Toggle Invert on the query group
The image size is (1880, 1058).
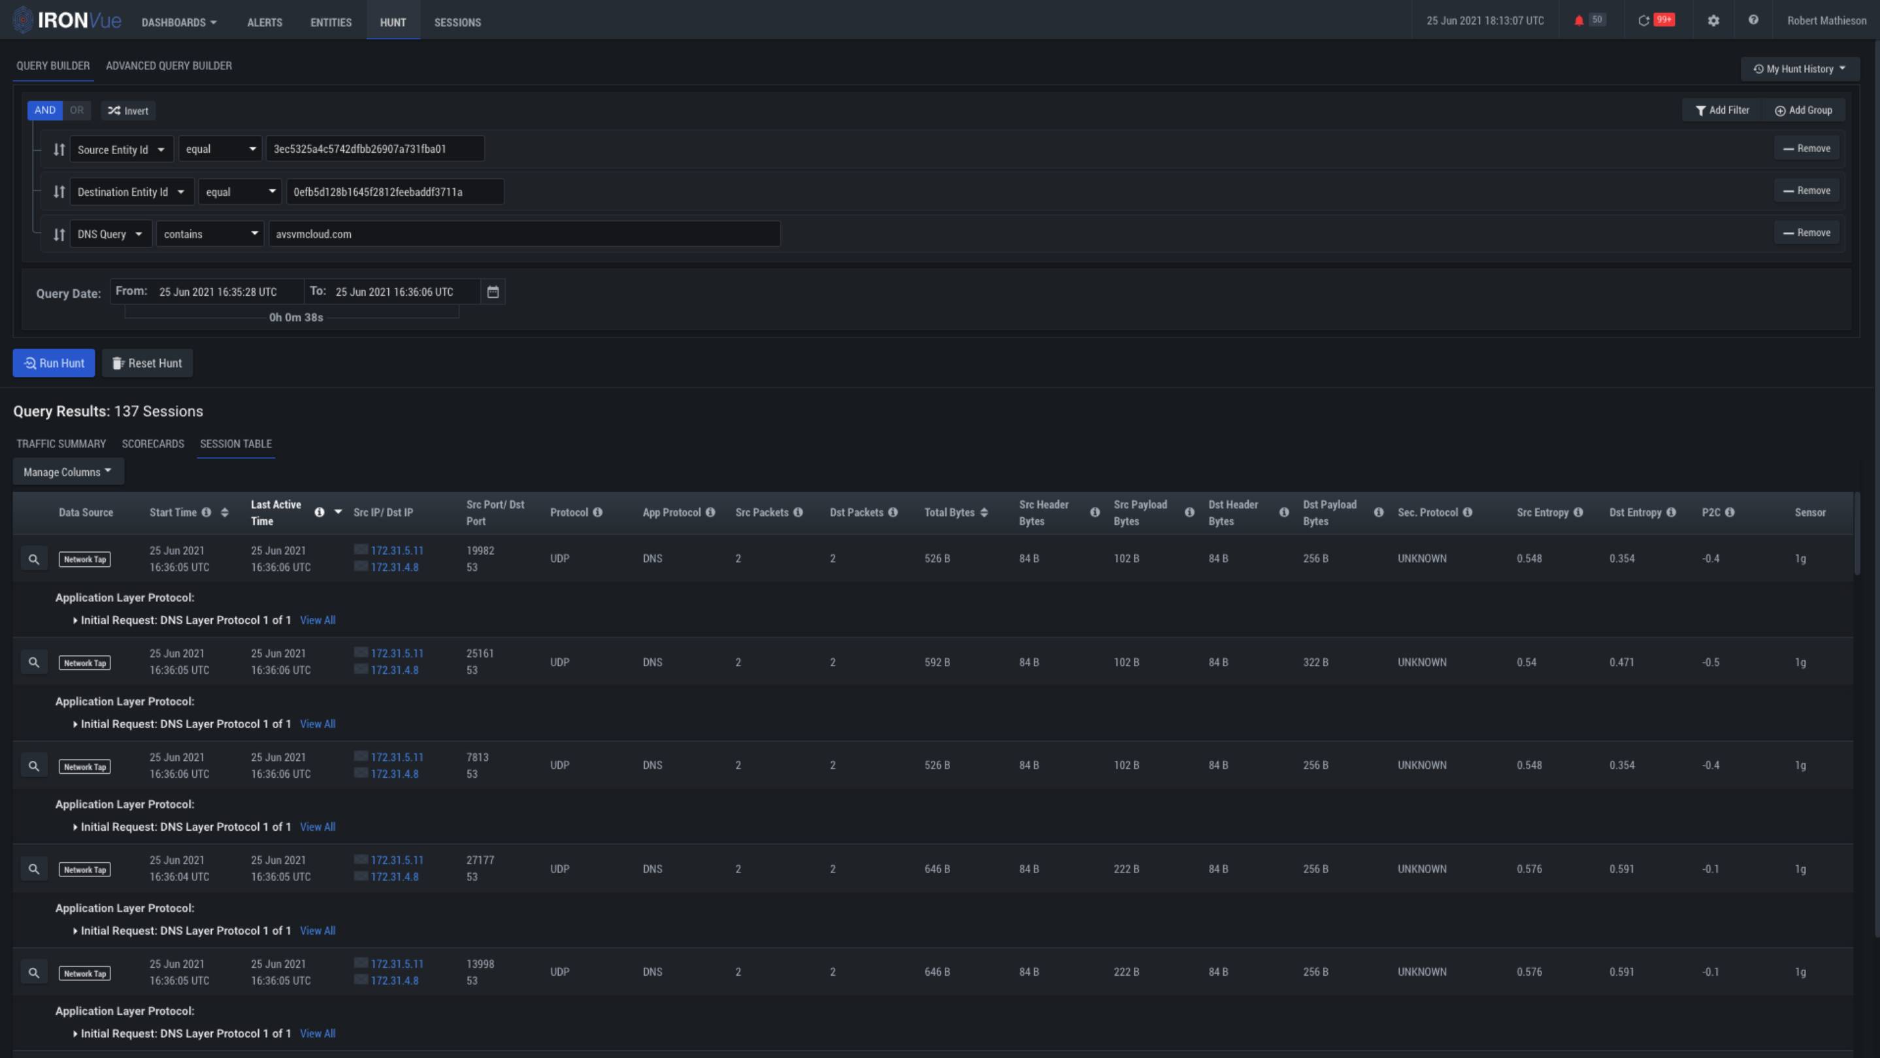129,111
